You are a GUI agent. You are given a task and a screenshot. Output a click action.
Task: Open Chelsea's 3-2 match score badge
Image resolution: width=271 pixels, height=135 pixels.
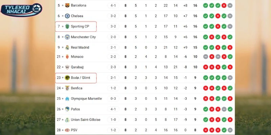click(113, 16)
